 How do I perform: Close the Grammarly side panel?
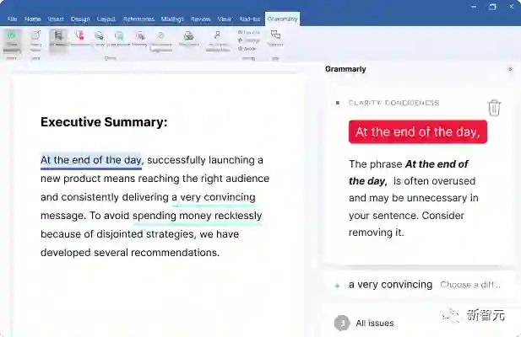pos(511,69)
